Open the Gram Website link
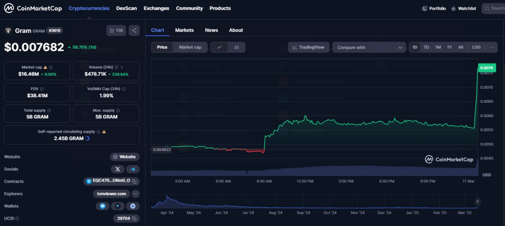 [125, 157]
